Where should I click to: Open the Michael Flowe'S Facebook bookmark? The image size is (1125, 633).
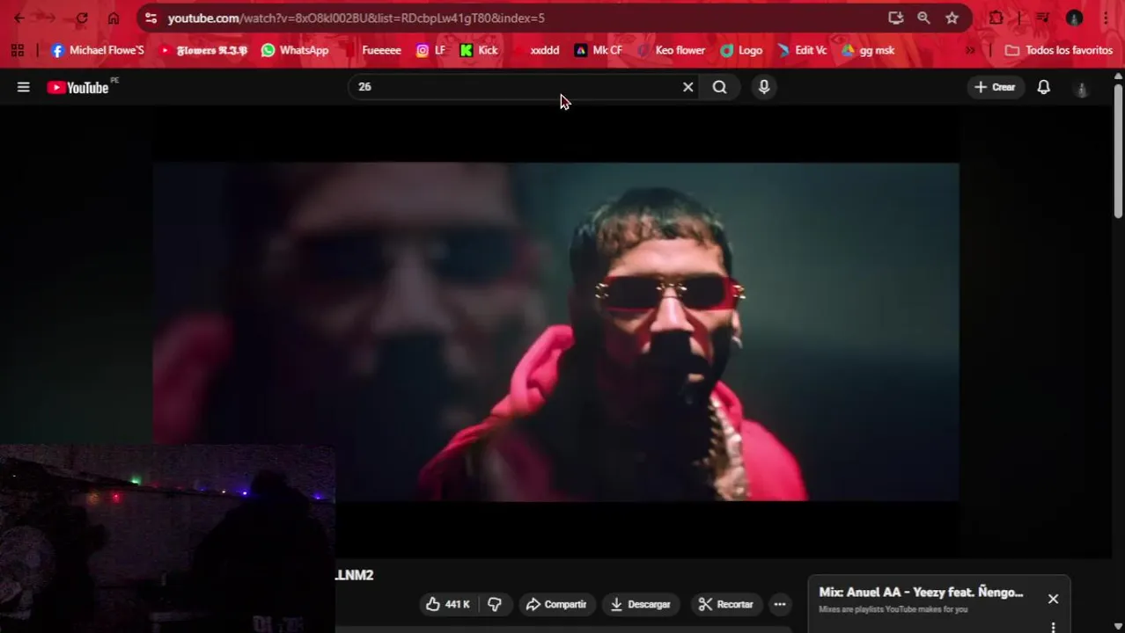click(x=97, y=50)
